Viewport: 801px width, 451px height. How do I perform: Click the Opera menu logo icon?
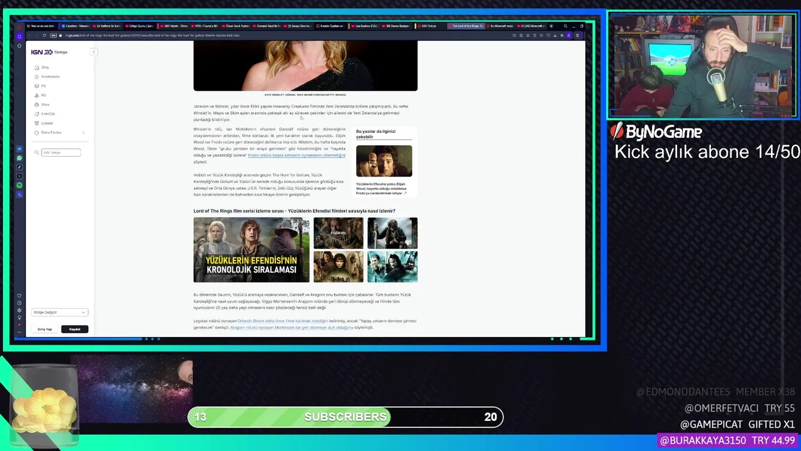[x=19, y=26]
